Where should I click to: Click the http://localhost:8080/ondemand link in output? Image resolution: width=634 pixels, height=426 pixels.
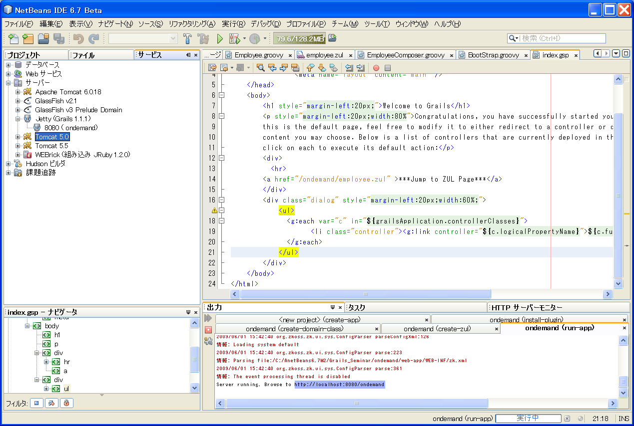click(339, 385)
